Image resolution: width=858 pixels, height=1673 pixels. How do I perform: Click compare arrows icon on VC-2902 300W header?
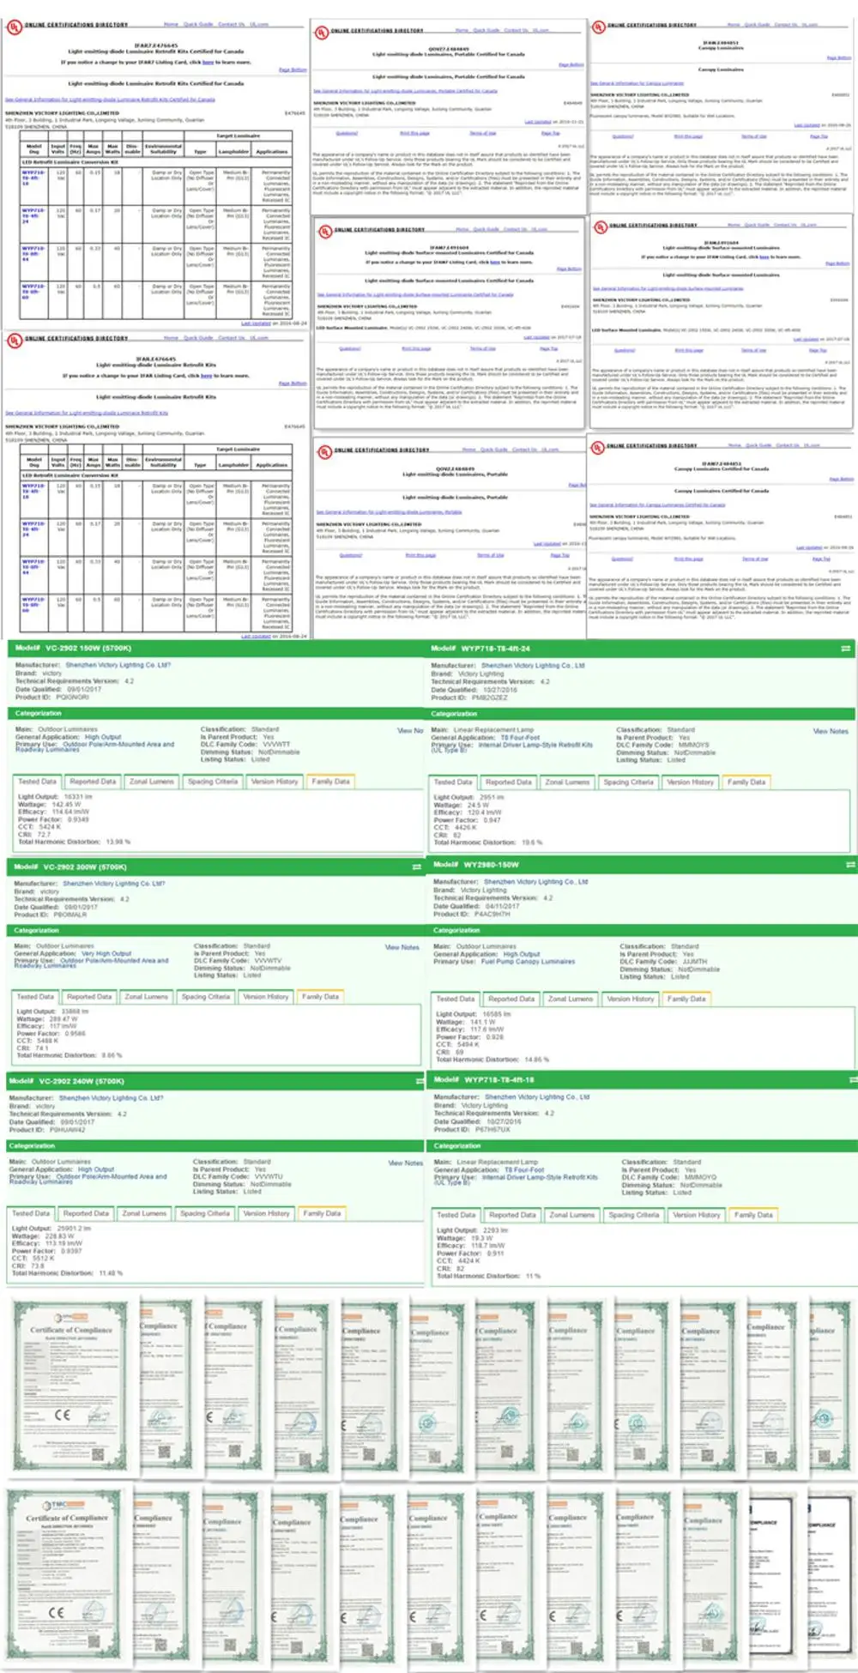[x=417, y=867]
